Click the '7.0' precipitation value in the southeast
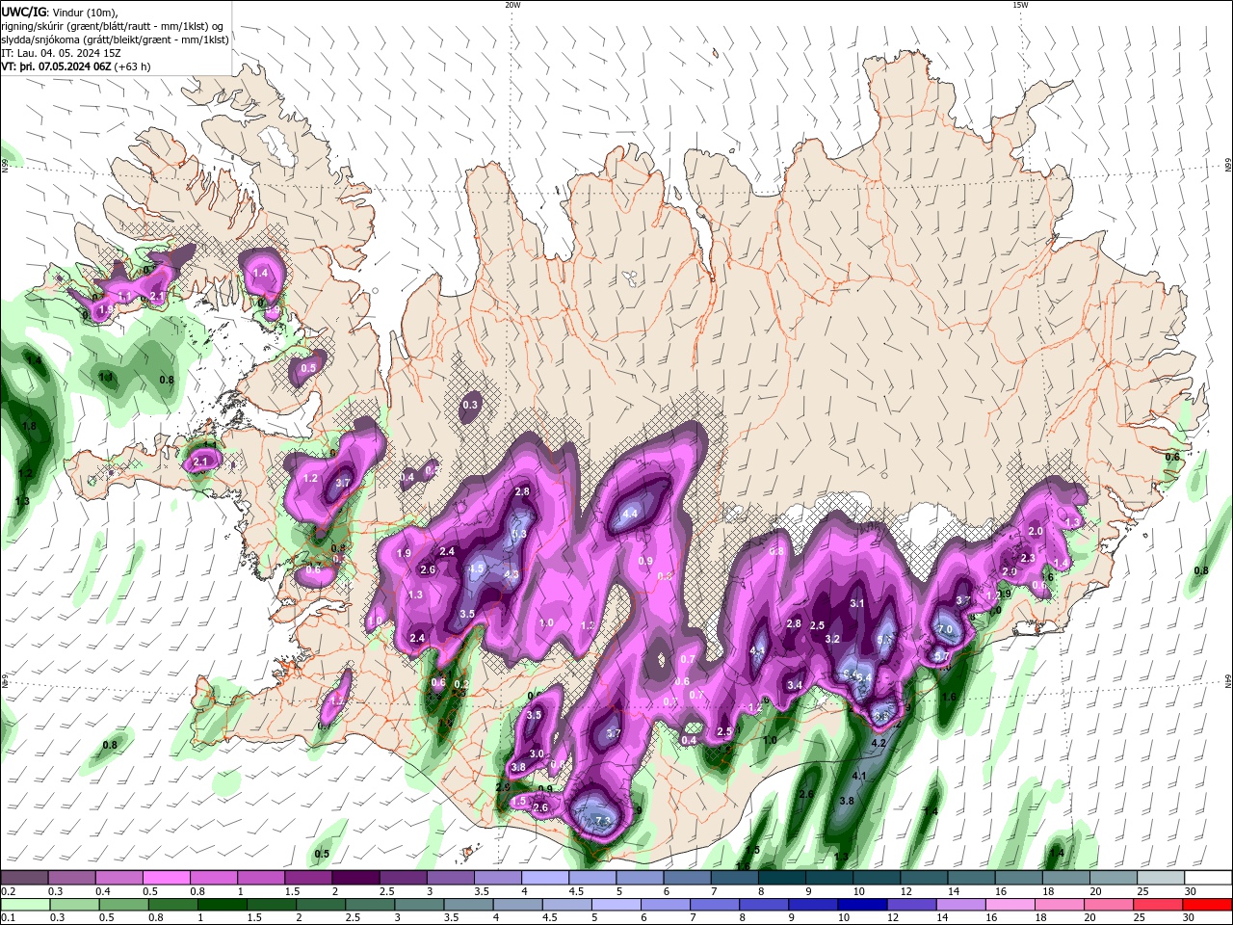Screen dimensions: 1233x925 (945, 629)
